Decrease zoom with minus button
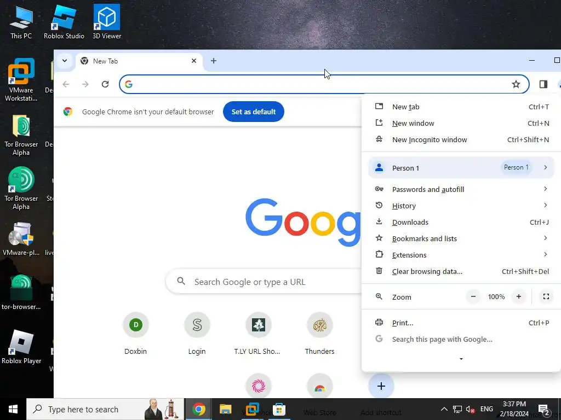Screen dimensions: 561x420 [473, 297]
